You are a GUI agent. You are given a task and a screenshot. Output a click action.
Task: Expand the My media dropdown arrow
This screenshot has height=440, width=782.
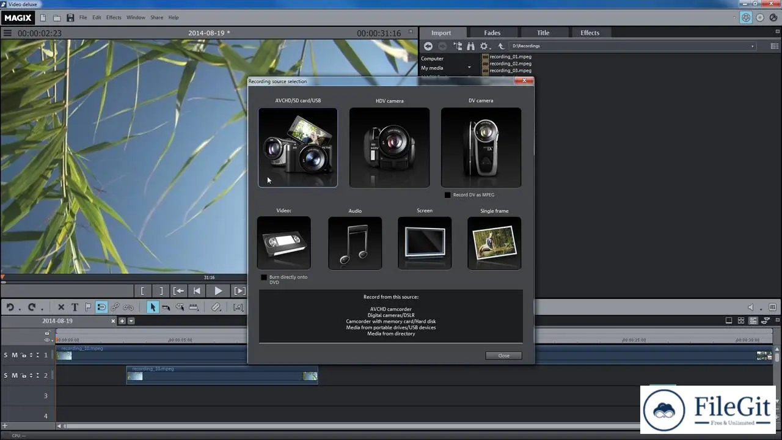click(x=469, y=68)
